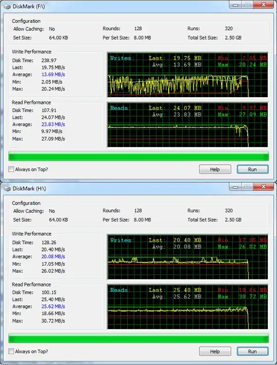Screen dimensions: 277x365
Task: Click the 23.83 MB/s read average value
Action: click(x=53, y=124)
